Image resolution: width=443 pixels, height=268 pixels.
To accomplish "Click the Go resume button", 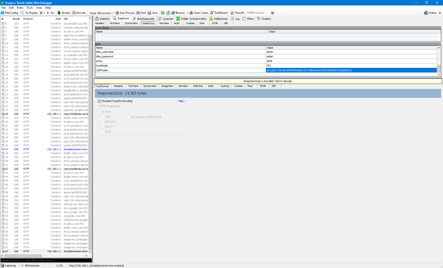I will point(51,12).
